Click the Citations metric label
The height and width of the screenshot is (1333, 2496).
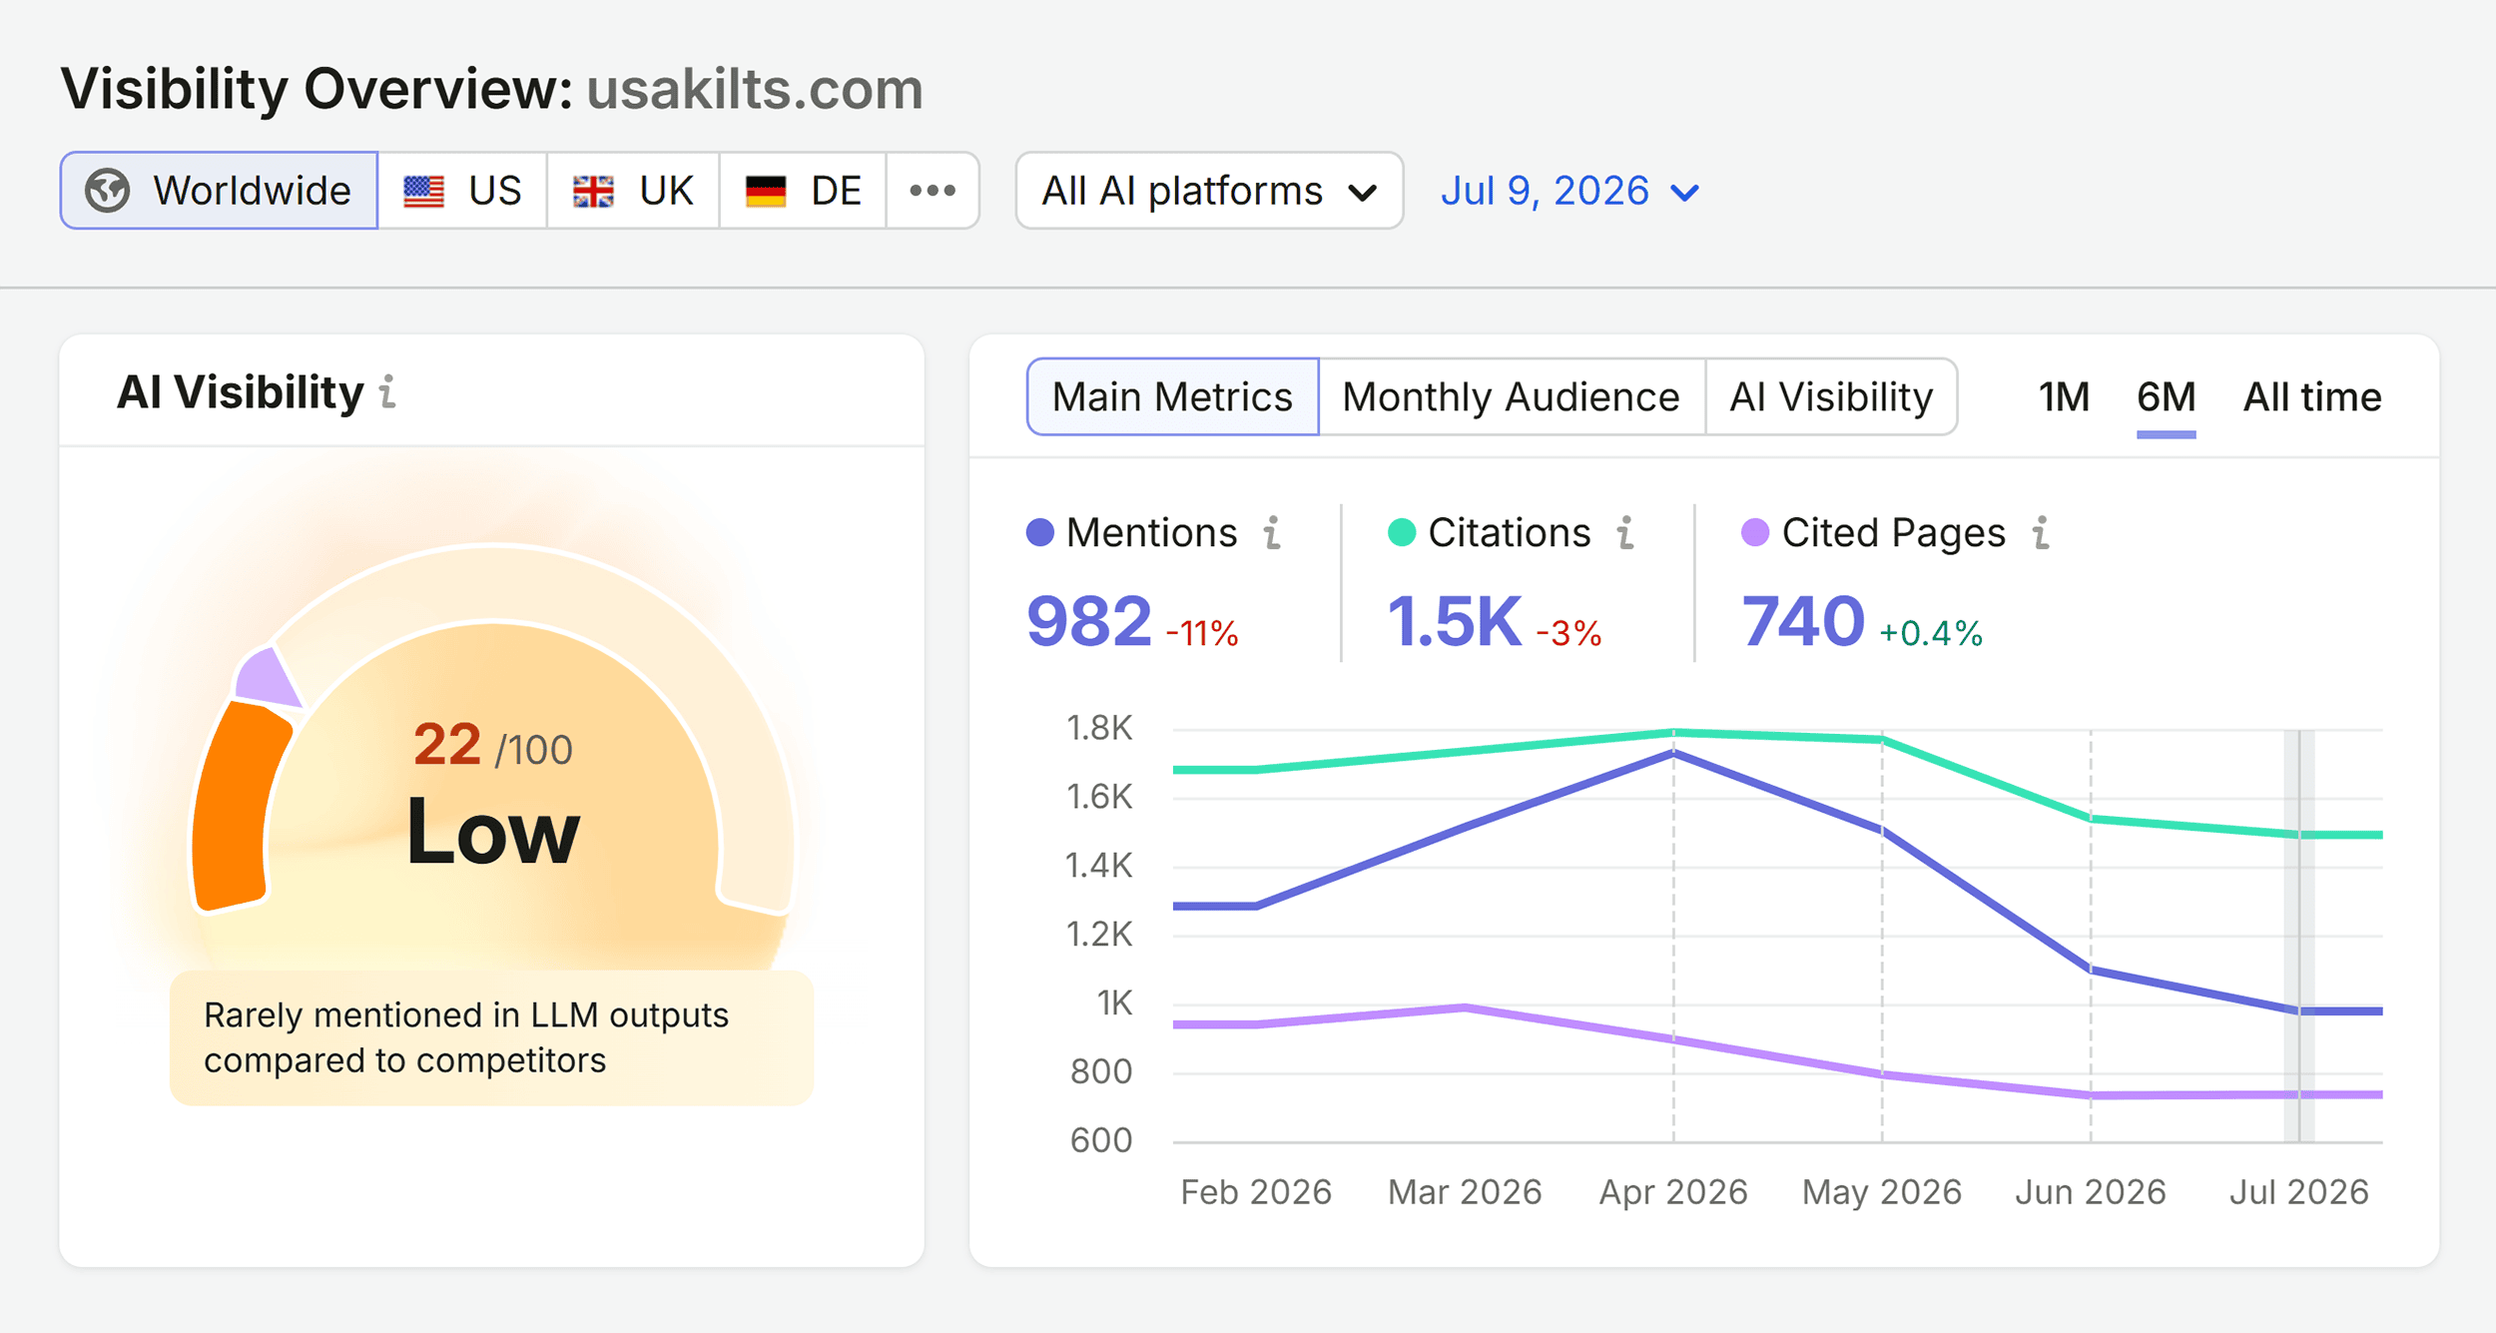(1509, 532)
